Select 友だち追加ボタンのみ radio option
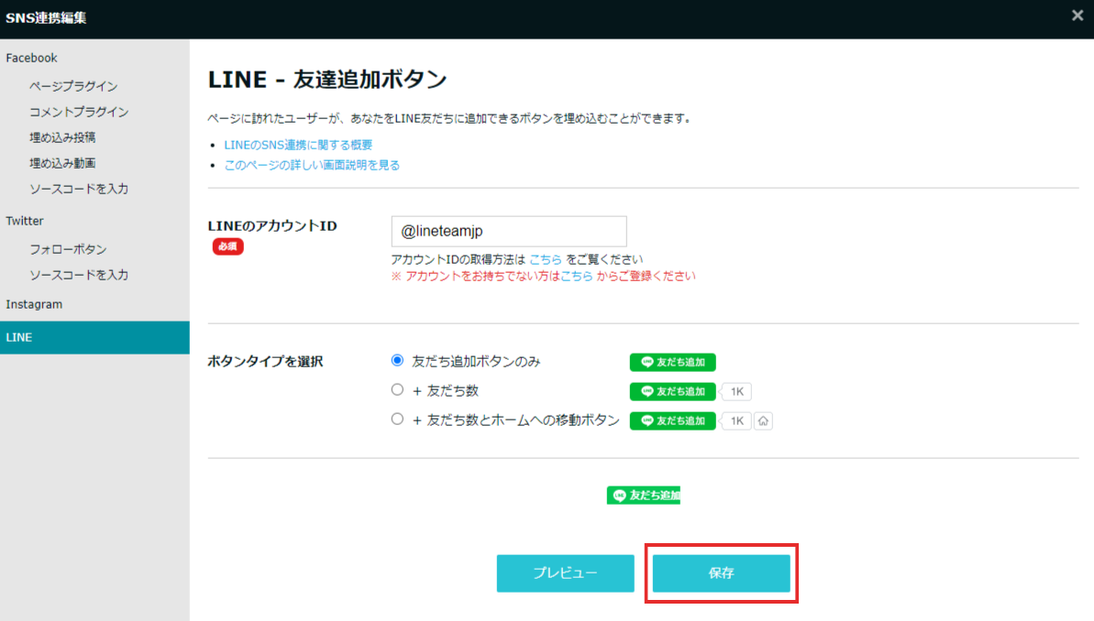 pos(397,360)
